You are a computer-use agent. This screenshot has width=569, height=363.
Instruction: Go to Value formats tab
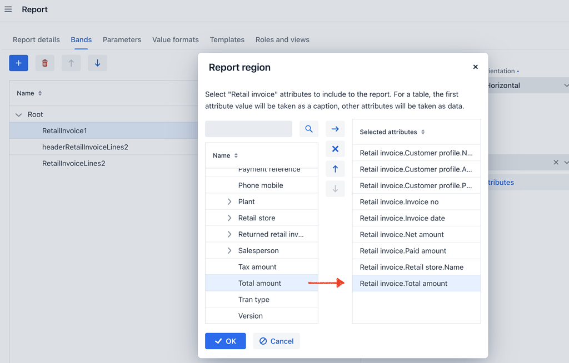point(176,39)
